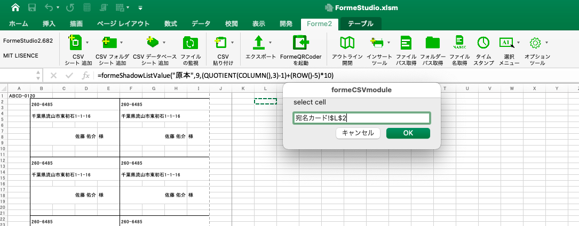Click the フォルダーパス取得 icon
The height and width of the screenshot is (226, 579).
tap(432, 43)
